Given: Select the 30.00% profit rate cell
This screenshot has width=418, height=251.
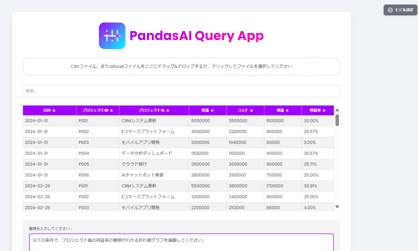Looking at the screenshot, I should [x=318, y=121].
